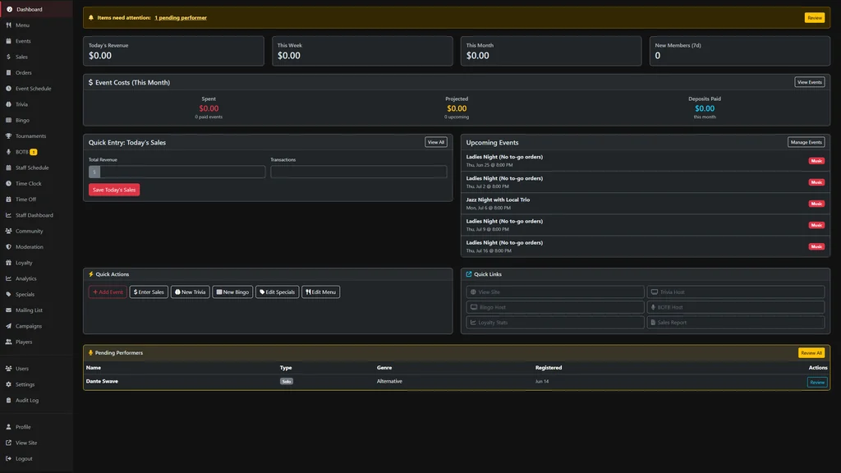Click Save Today's Sales button

114,190
